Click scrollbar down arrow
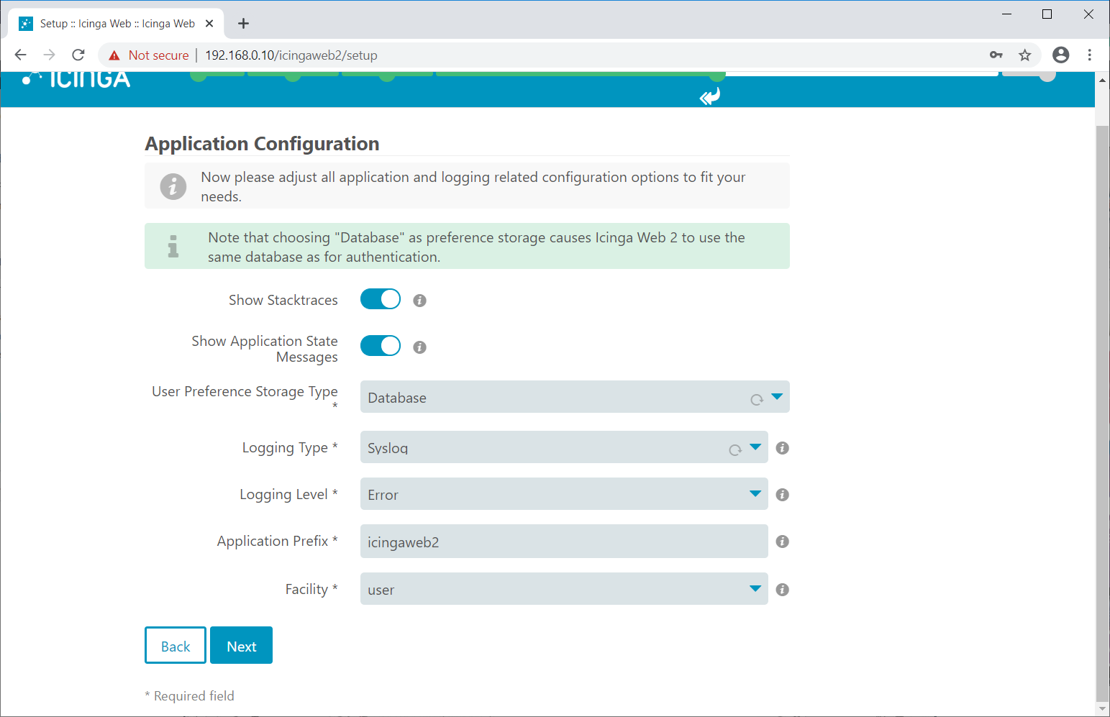 tap(1102, 709)
